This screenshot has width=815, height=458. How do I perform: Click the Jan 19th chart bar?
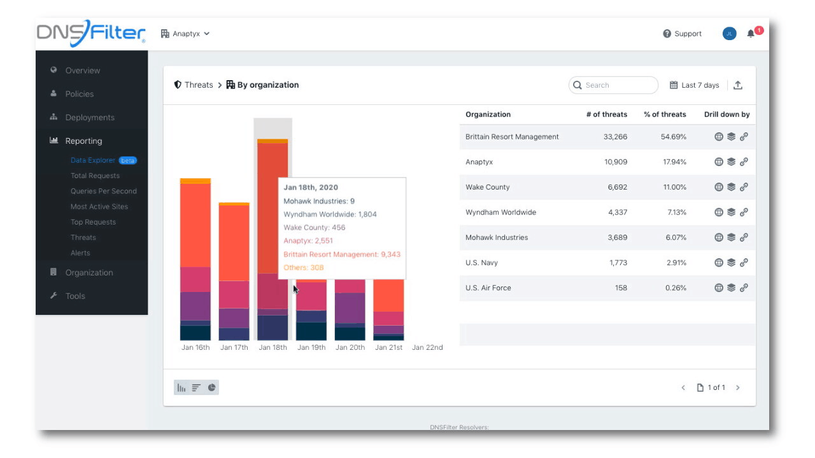311,310
